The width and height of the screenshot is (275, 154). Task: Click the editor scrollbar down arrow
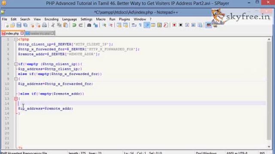click(x=269, y=146)
